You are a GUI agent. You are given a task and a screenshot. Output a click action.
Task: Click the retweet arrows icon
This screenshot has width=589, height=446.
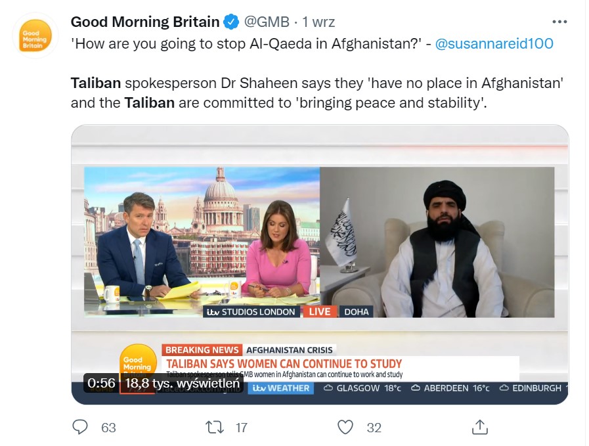click(x=215, y=427)
